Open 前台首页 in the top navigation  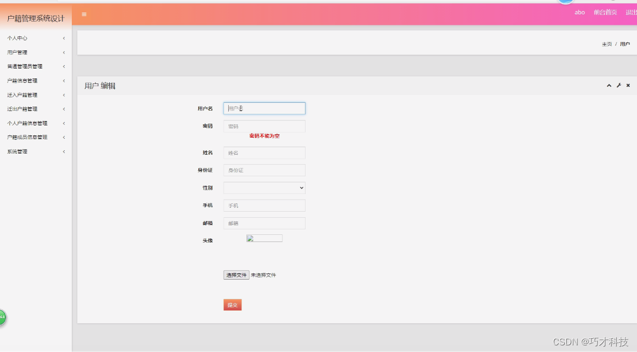coord(605,12)
